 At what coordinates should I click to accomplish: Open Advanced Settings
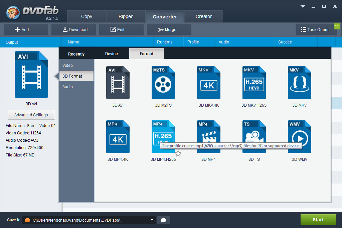tap(31, 115)
